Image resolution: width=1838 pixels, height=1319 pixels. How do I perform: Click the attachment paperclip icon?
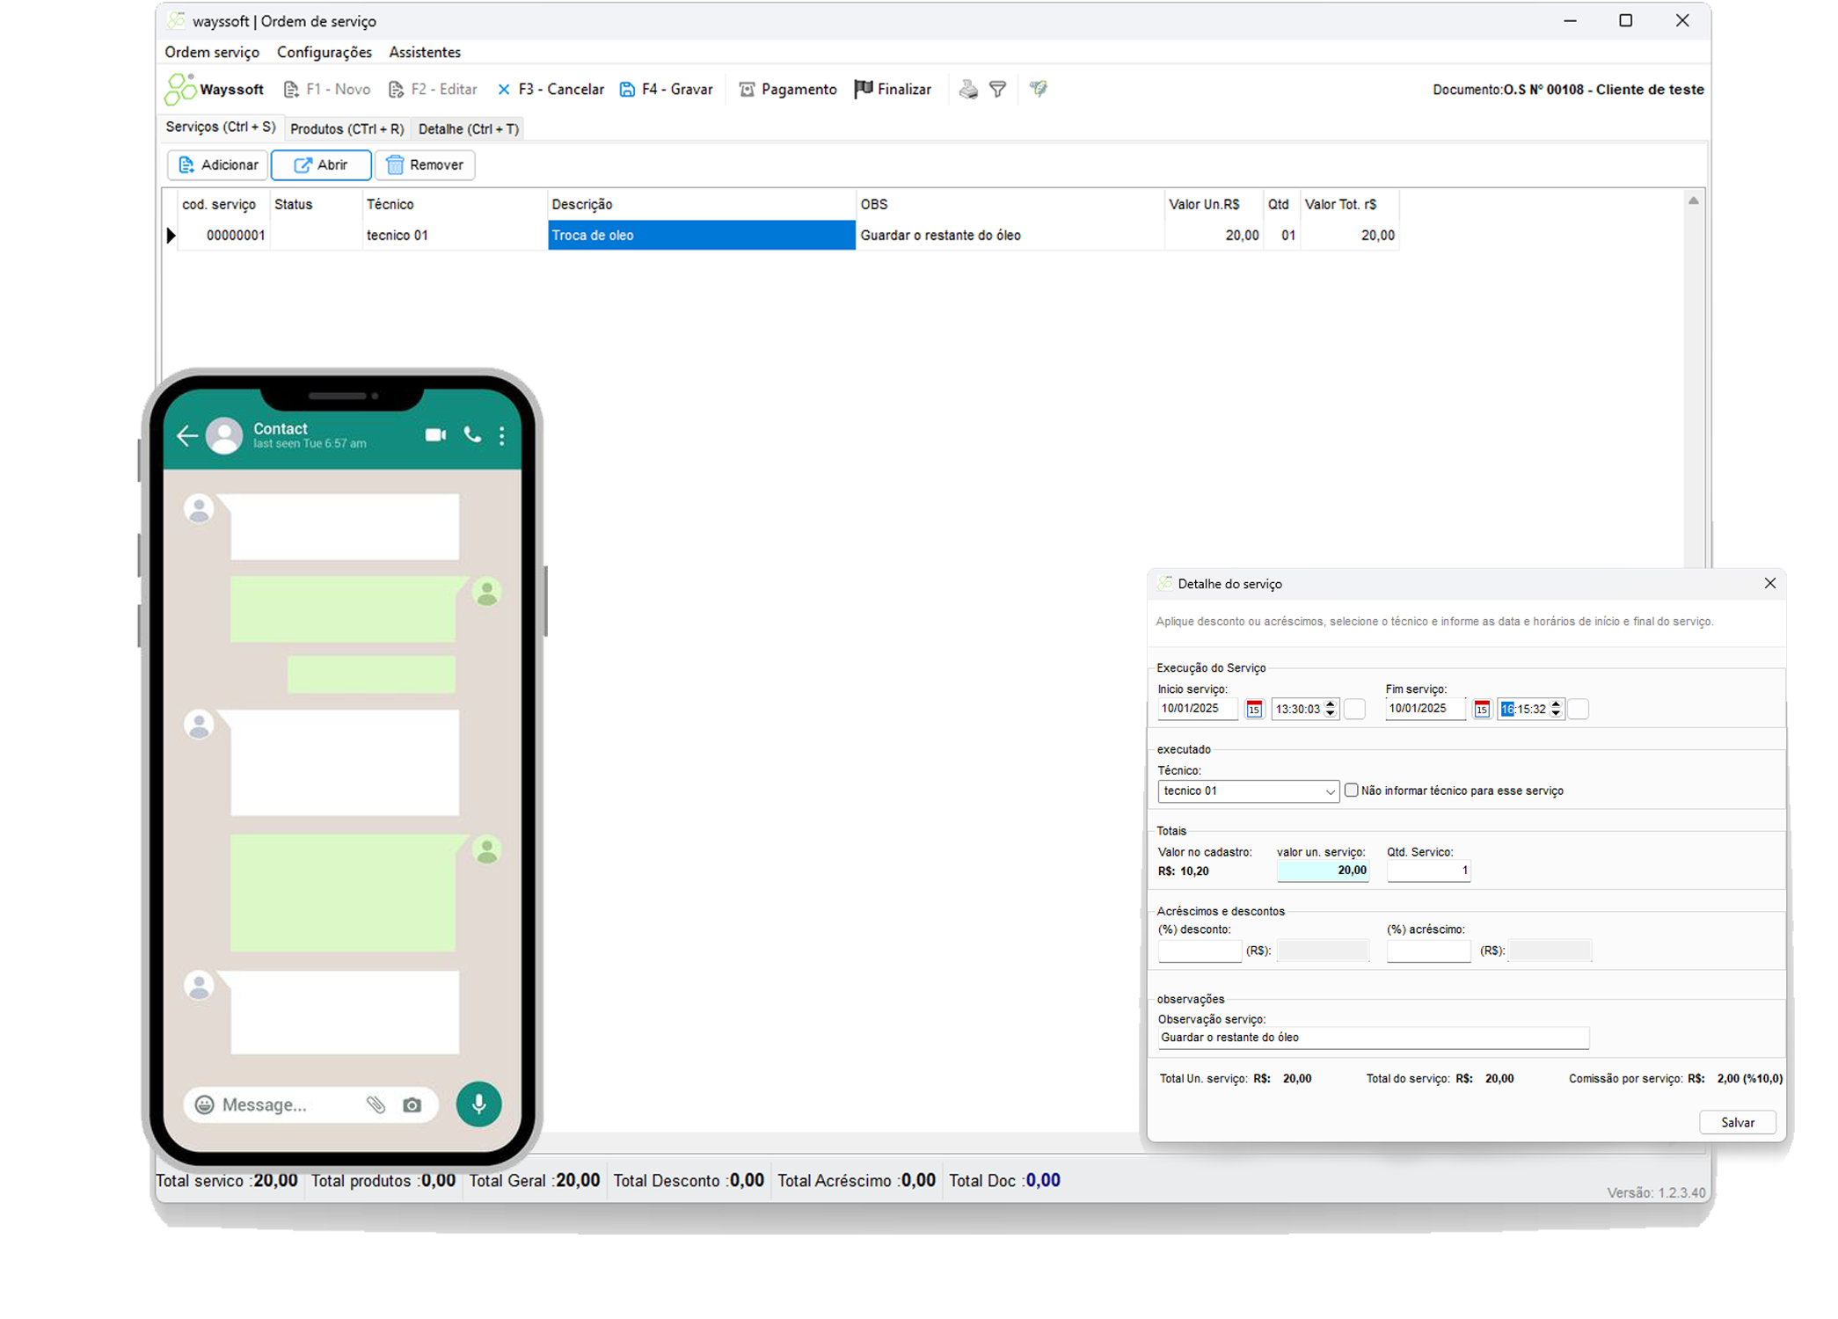376,1104
